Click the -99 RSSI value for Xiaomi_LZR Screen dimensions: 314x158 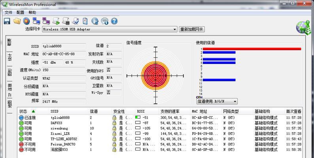(146, 134)
